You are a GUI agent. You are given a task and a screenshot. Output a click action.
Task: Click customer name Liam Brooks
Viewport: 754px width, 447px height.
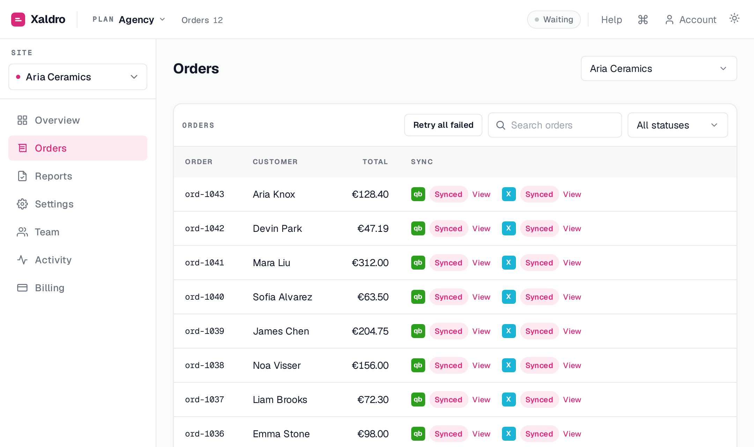tap(280, 400)
